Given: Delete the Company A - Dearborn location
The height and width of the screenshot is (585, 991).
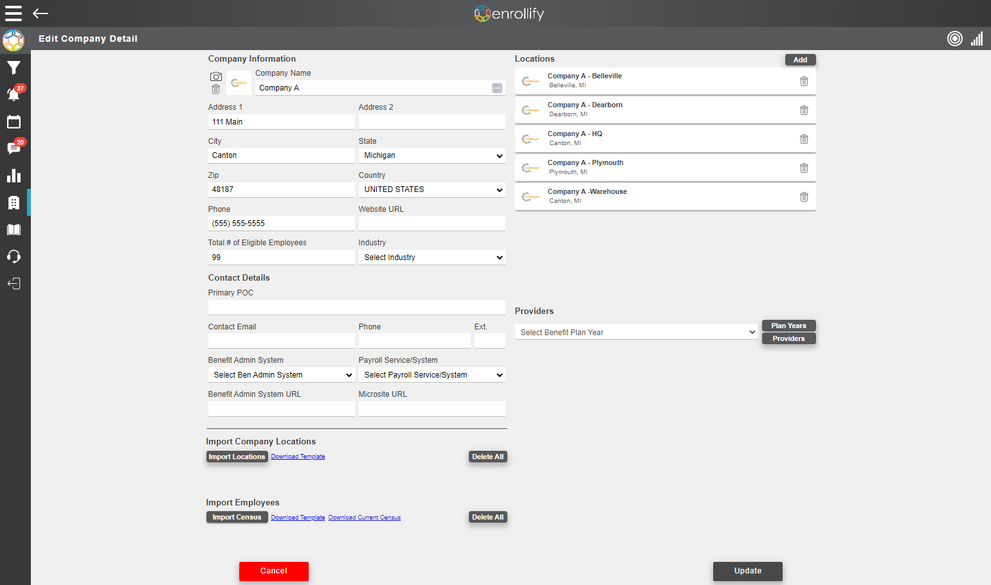Looking at the screenshot, I should click(x=804, y=110).
